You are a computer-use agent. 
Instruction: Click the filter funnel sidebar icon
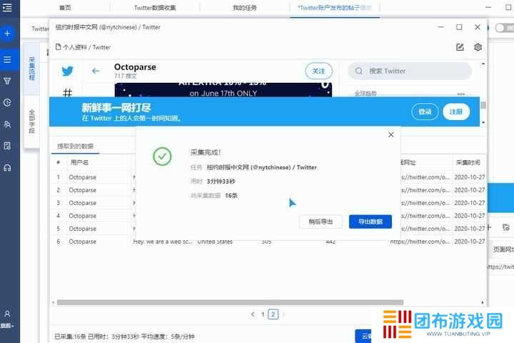pyautogui.click(x=7, y=81)
